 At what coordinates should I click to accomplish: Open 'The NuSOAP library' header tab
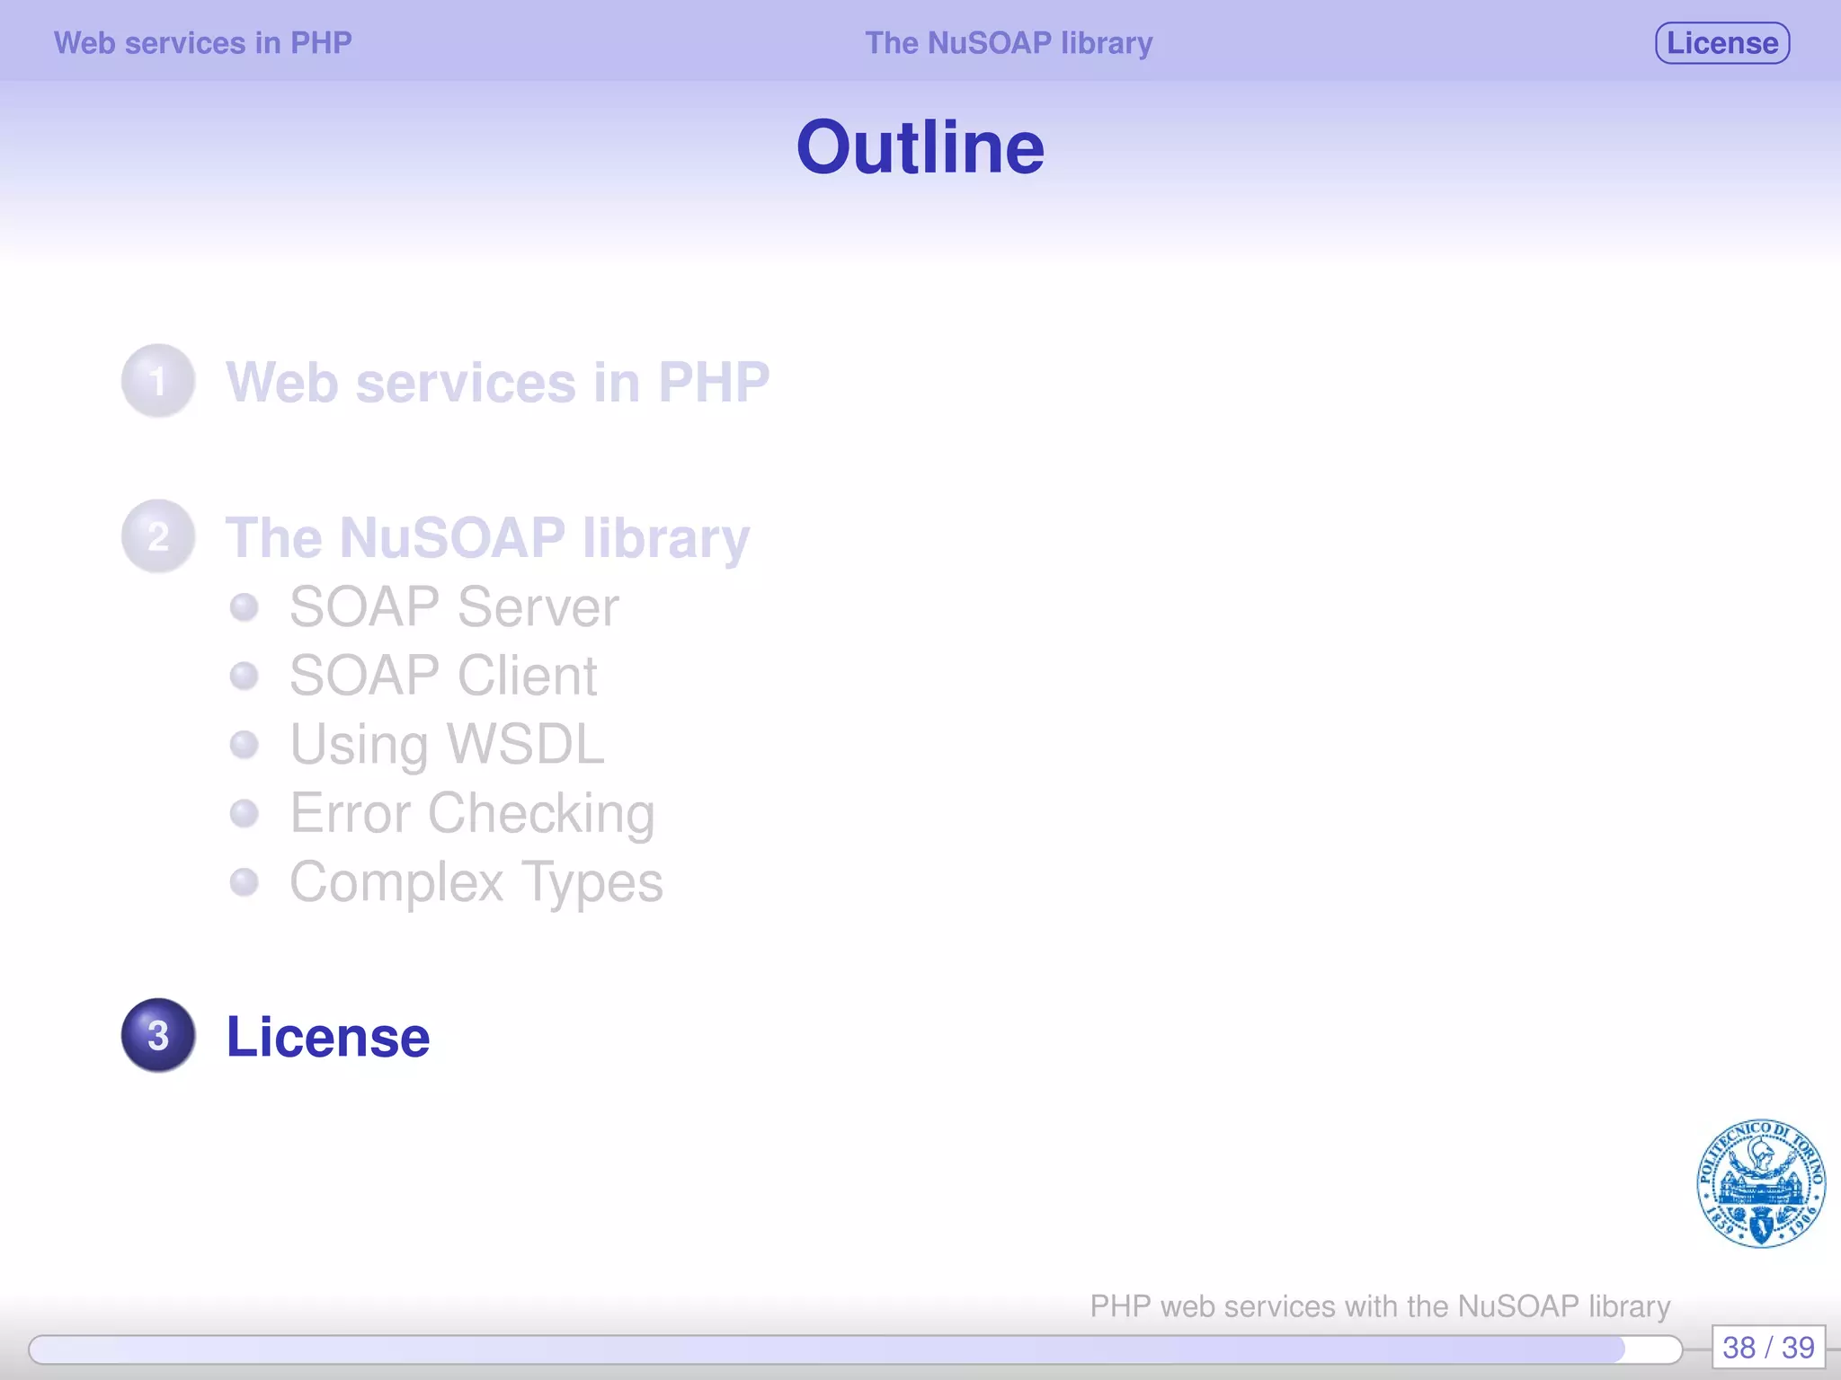point(1009,43)
